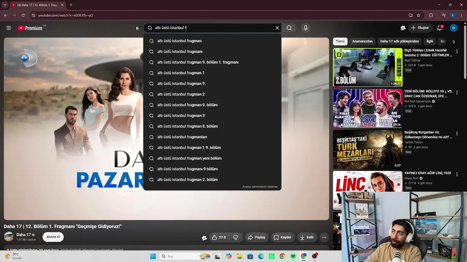Start voice search with the microphone

tap(306, 28)
